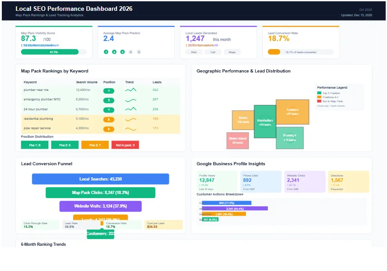Open the Q4 2026 period selector
The image size is (387, 271).
point(367,9)
